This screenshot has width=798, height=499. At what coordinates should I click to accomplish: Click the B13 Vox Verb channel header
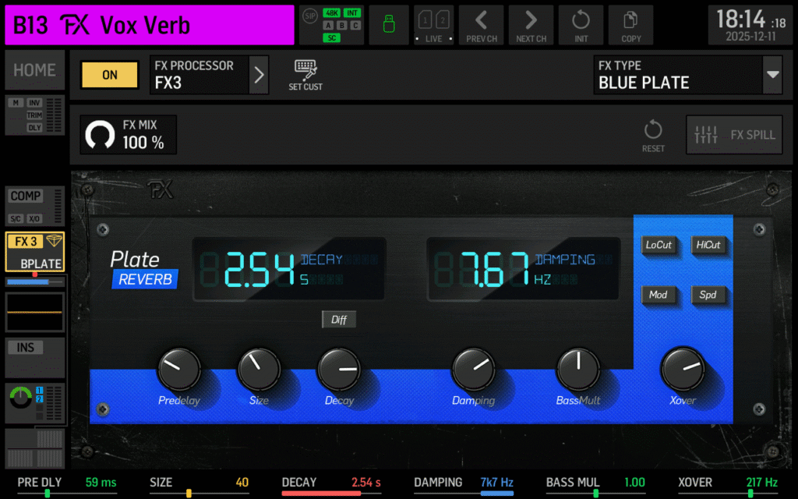pyautogui.click(x=148, y=24)
